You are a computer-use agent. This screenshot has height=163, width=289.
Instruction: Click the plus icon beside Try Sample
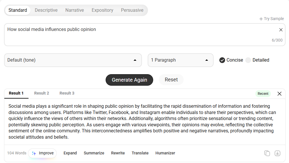[261, 19]
